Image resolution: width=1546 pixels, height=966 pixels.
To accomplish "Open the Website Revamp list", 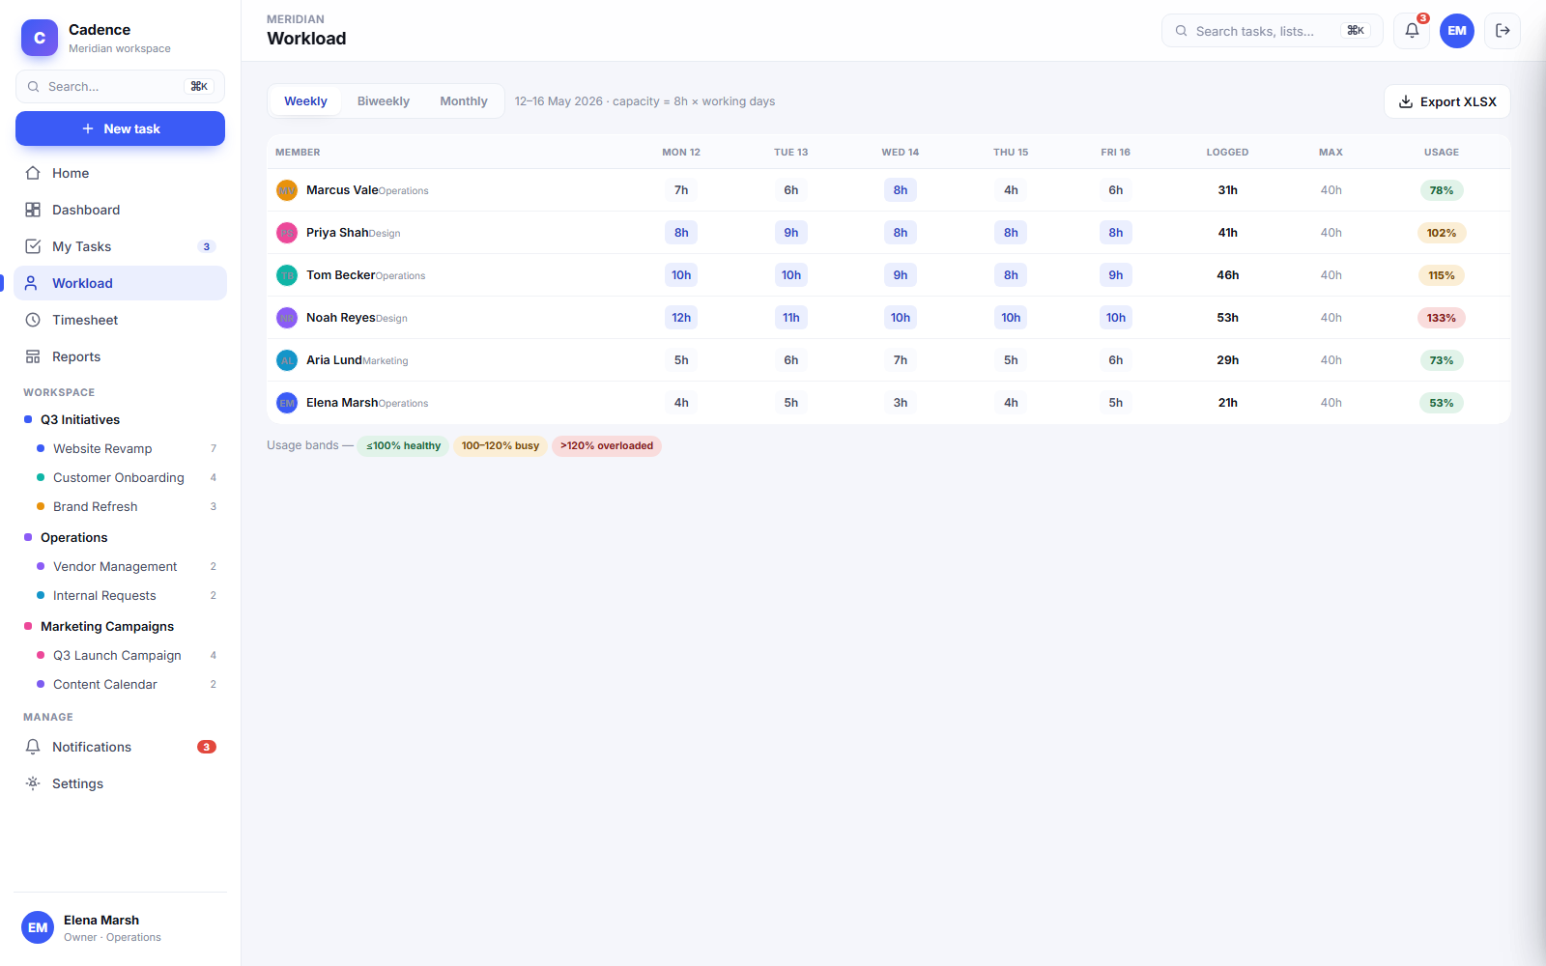I will click(x=126, y=448).
